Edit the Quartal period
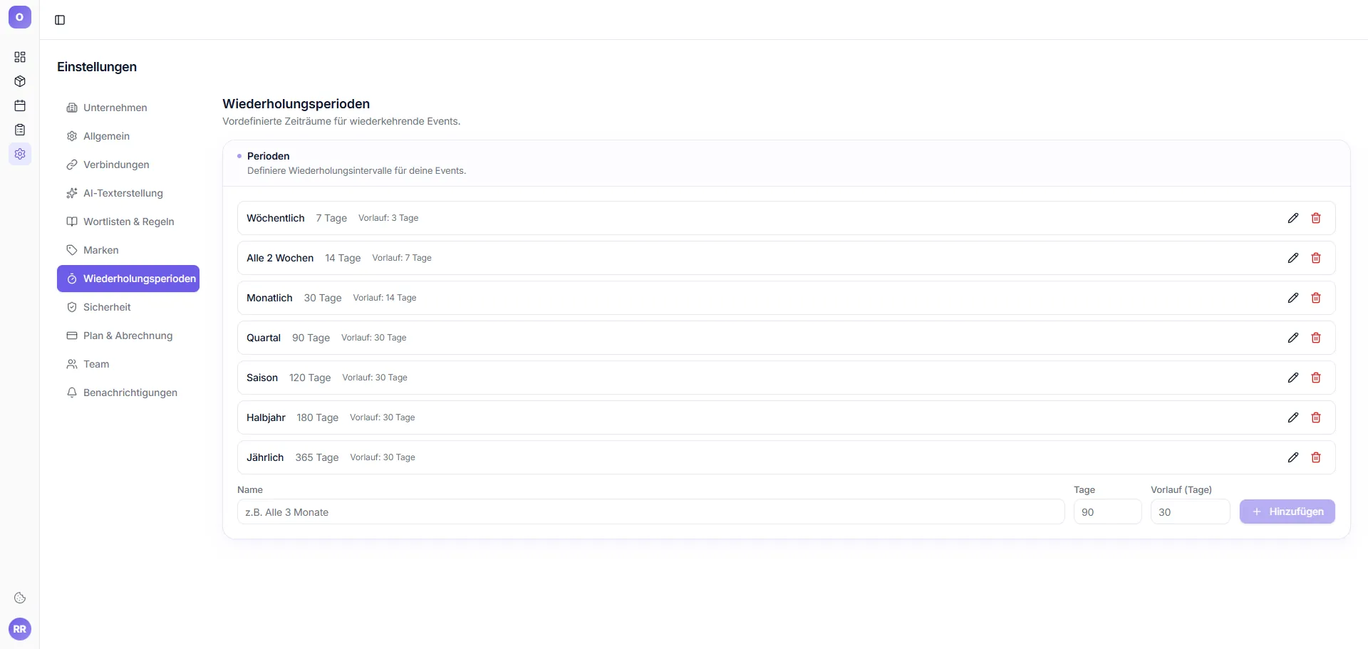This screenshot has height=649, width=1368. click(x=1293, y=338)
